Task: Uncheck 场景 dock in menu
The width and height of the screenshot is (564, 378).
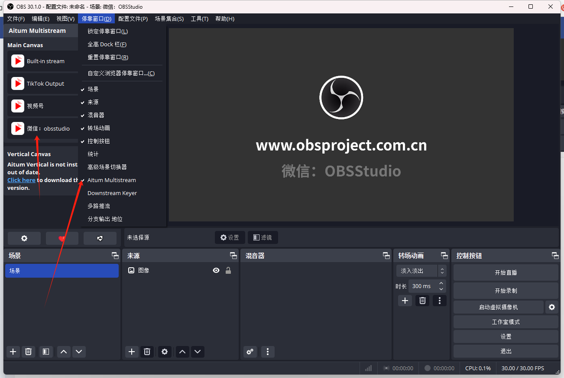Action: [x=123, y=89]
